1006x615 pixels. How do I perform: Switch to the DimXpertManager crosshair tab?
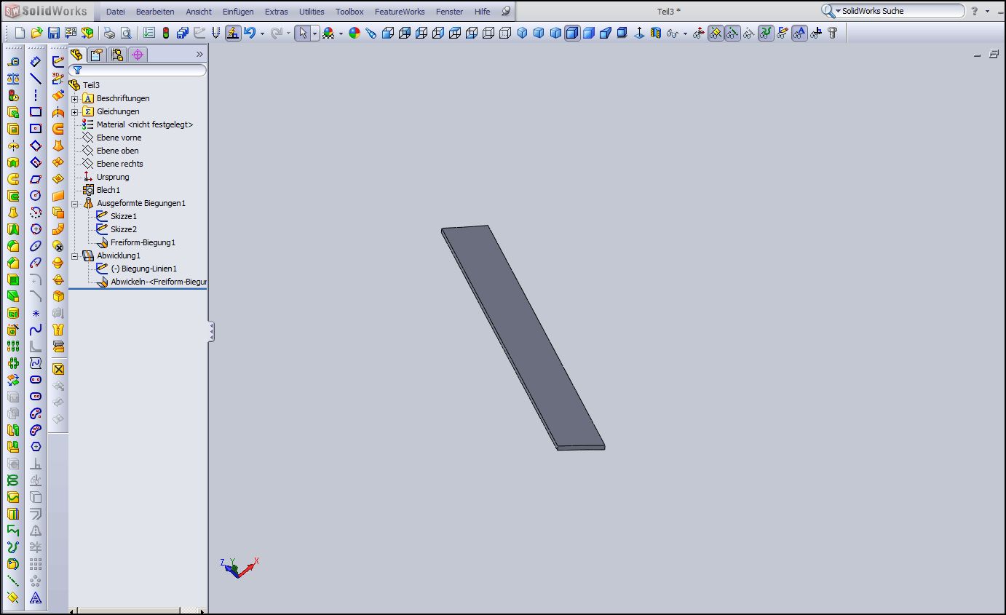point(138,55)
